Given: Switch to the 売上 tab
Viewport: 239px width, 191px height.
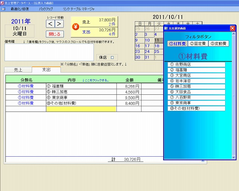Looking at the screenshot, I should pyautogui.click(x=18, y=70).
